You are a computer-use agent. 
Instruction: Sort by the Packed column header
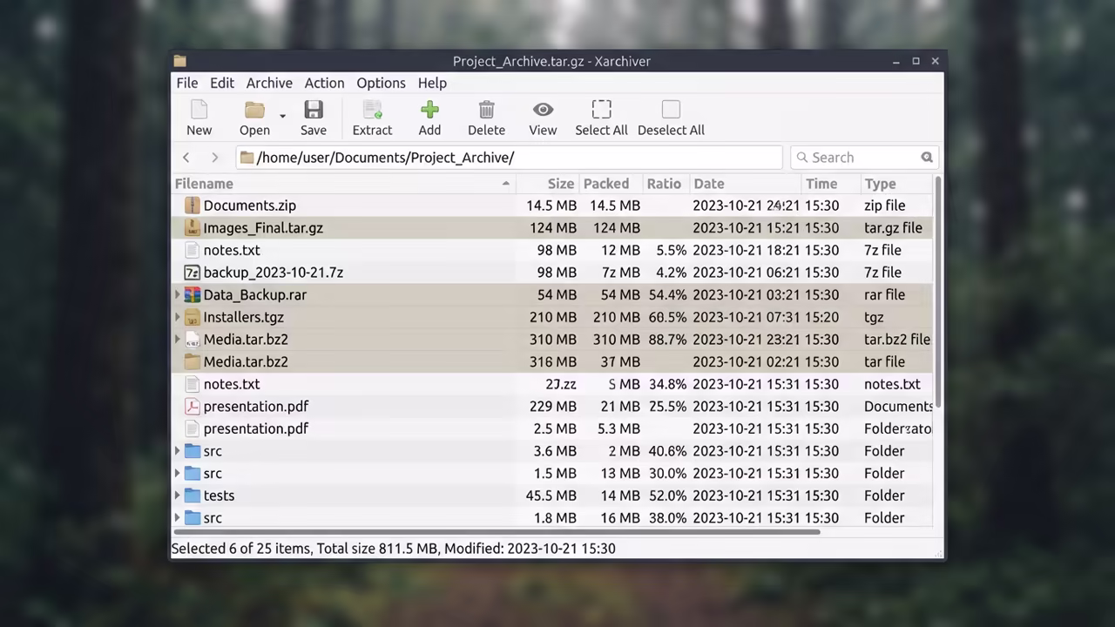pos(611,184)
